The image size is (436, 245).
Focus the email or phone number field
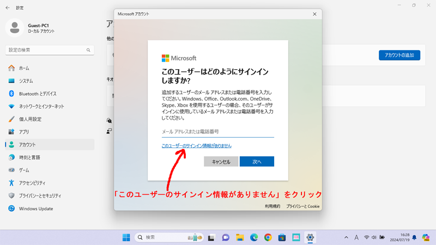click(217, 132)
